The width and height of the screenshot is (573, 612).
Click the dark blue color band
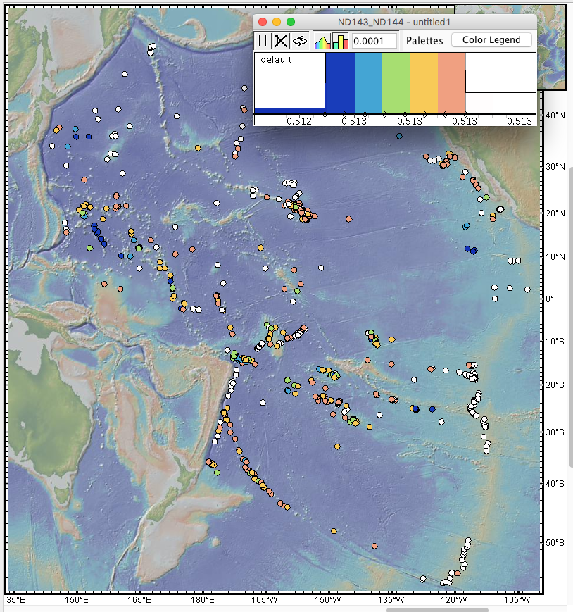click(340, 83)
